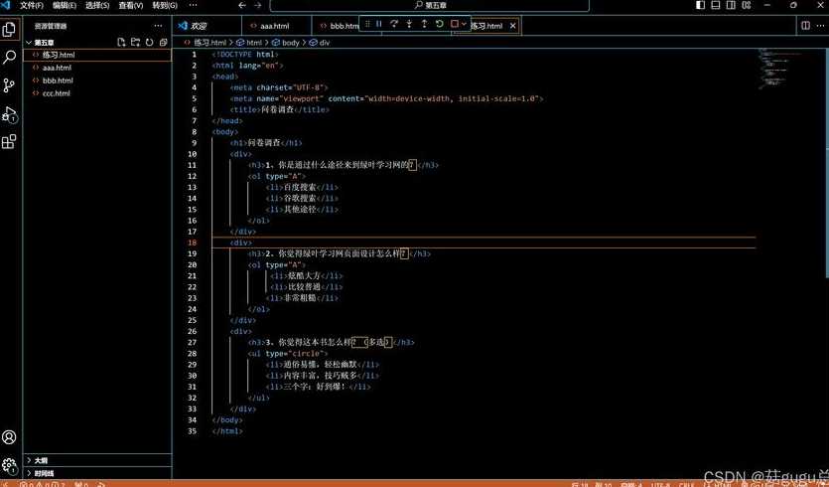
Task: Open bbb.html from the explorer
Action: pyautogui.click(x=97, y=81)
